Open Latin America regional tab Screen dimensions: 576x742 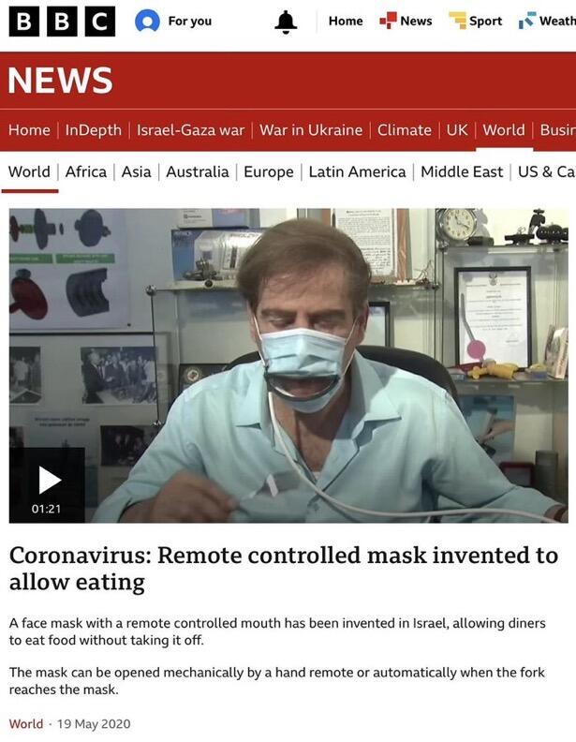[x=357, y=171]
